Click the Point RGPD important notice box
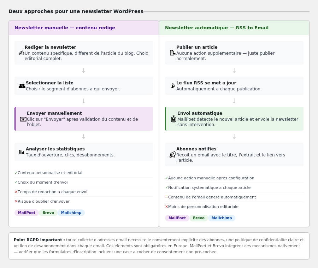Image resolution: width=318 pixels, height=268 pixels. (159, 246)
